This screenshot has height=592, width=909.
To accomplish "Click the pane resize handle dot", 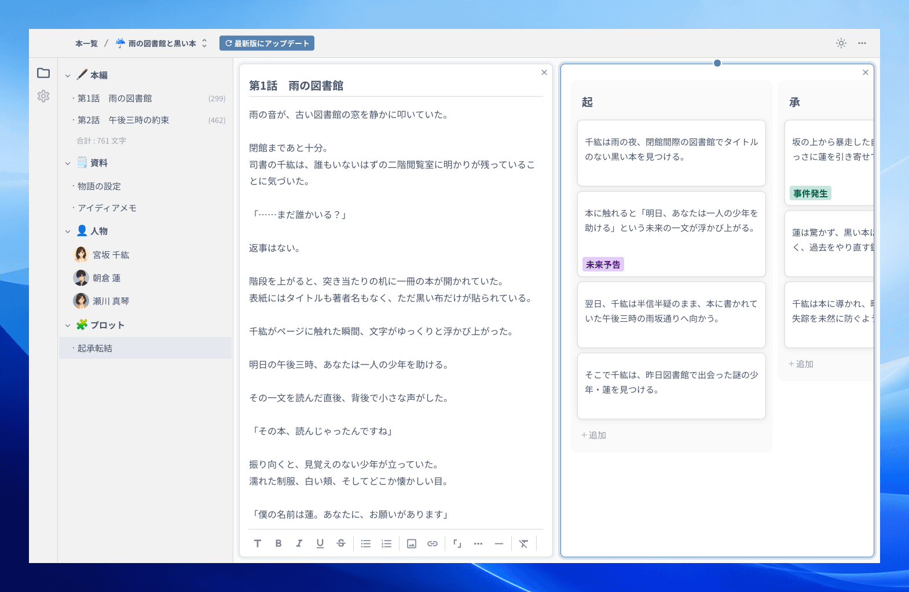I will [717, 63].
